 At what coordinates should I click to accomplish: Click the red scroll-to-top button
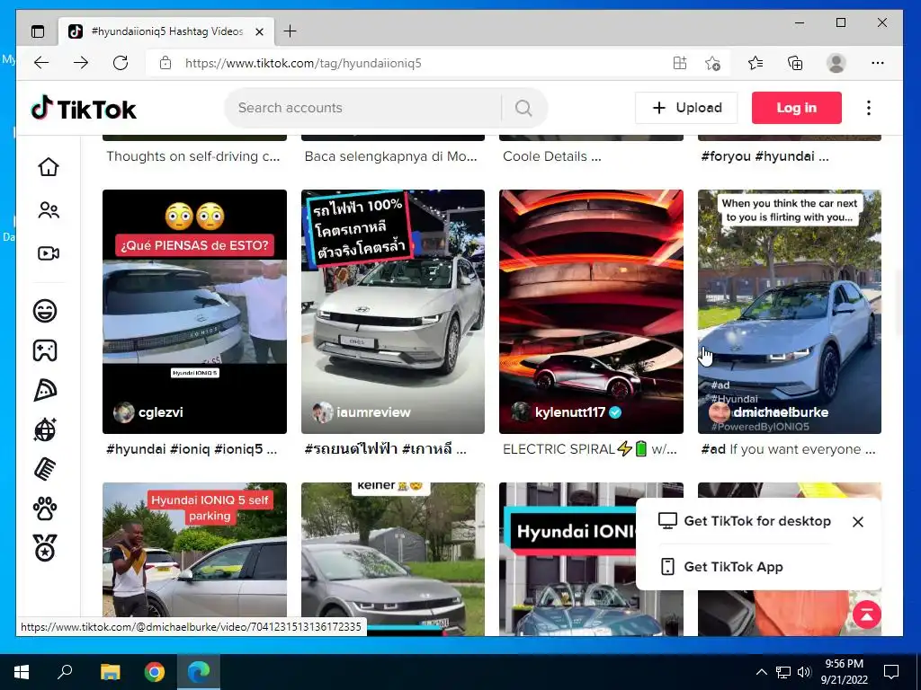(x=867, y=615)
